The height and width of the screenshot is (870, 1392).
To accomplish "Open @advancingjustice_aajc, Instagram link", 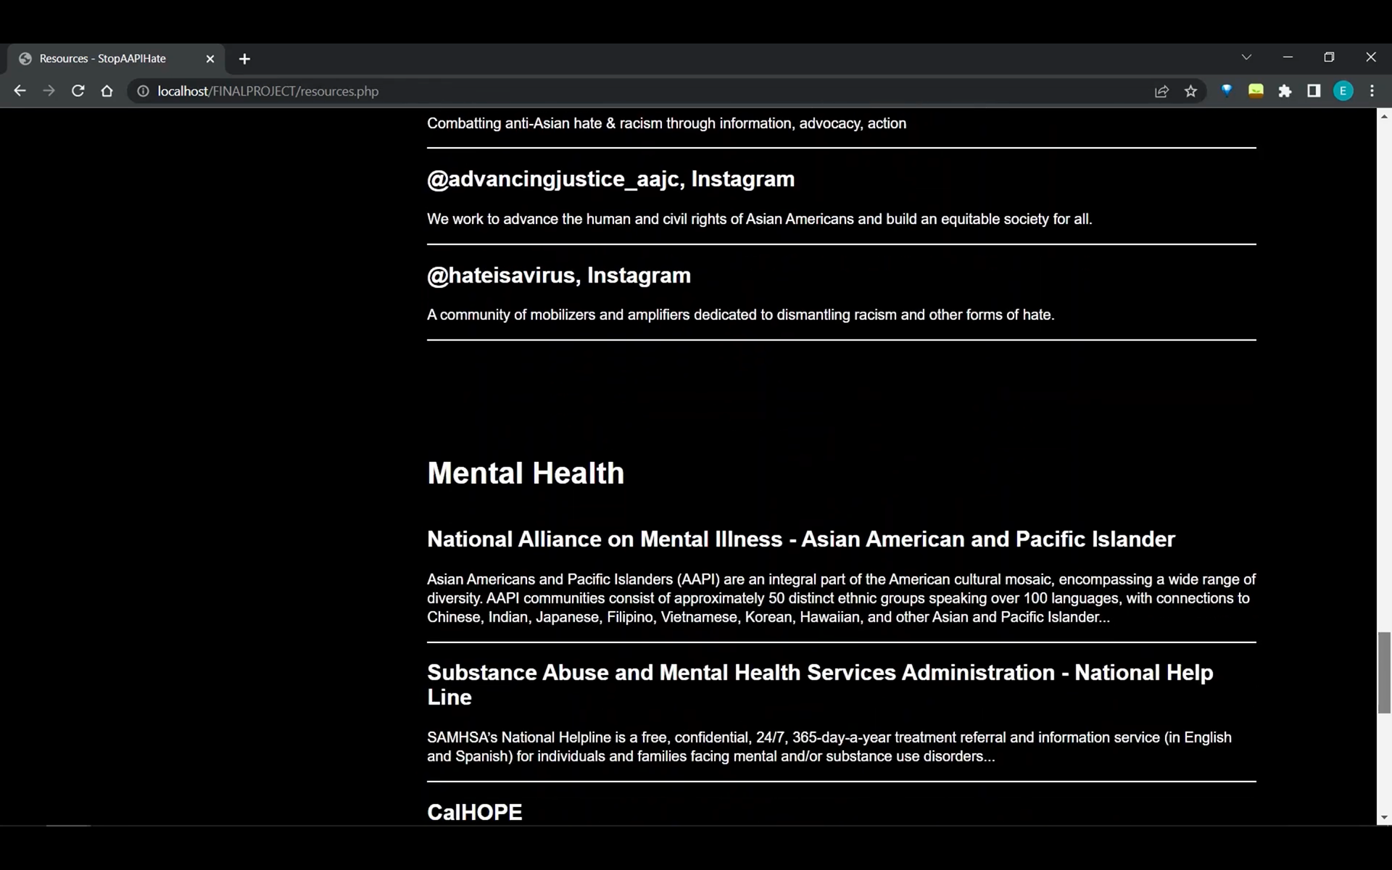I will [x=610, y=179].
